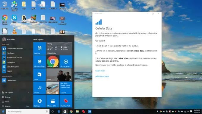This screenshot has width=202, height=114.
Task: Open the Photos tile
Action: (53, 88)
